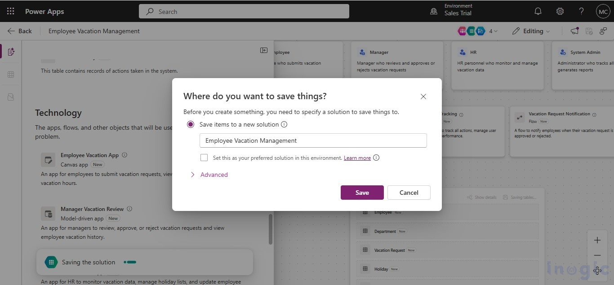The height and width of the screenshot is (285, 614).
Task: Click the Back arrow
Action: [x=11, y=31]
